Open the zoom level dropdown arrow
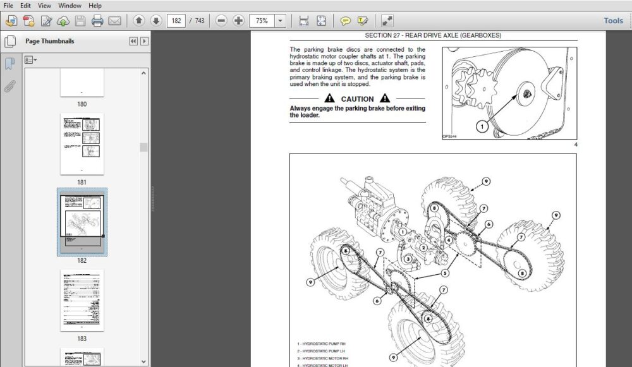 click(280, 21)
